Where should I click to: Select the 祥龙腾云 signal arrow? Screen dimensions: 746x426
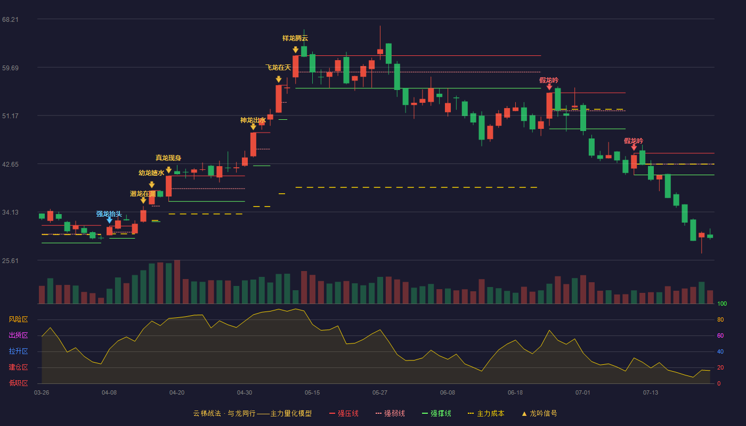tap(296, 50)
